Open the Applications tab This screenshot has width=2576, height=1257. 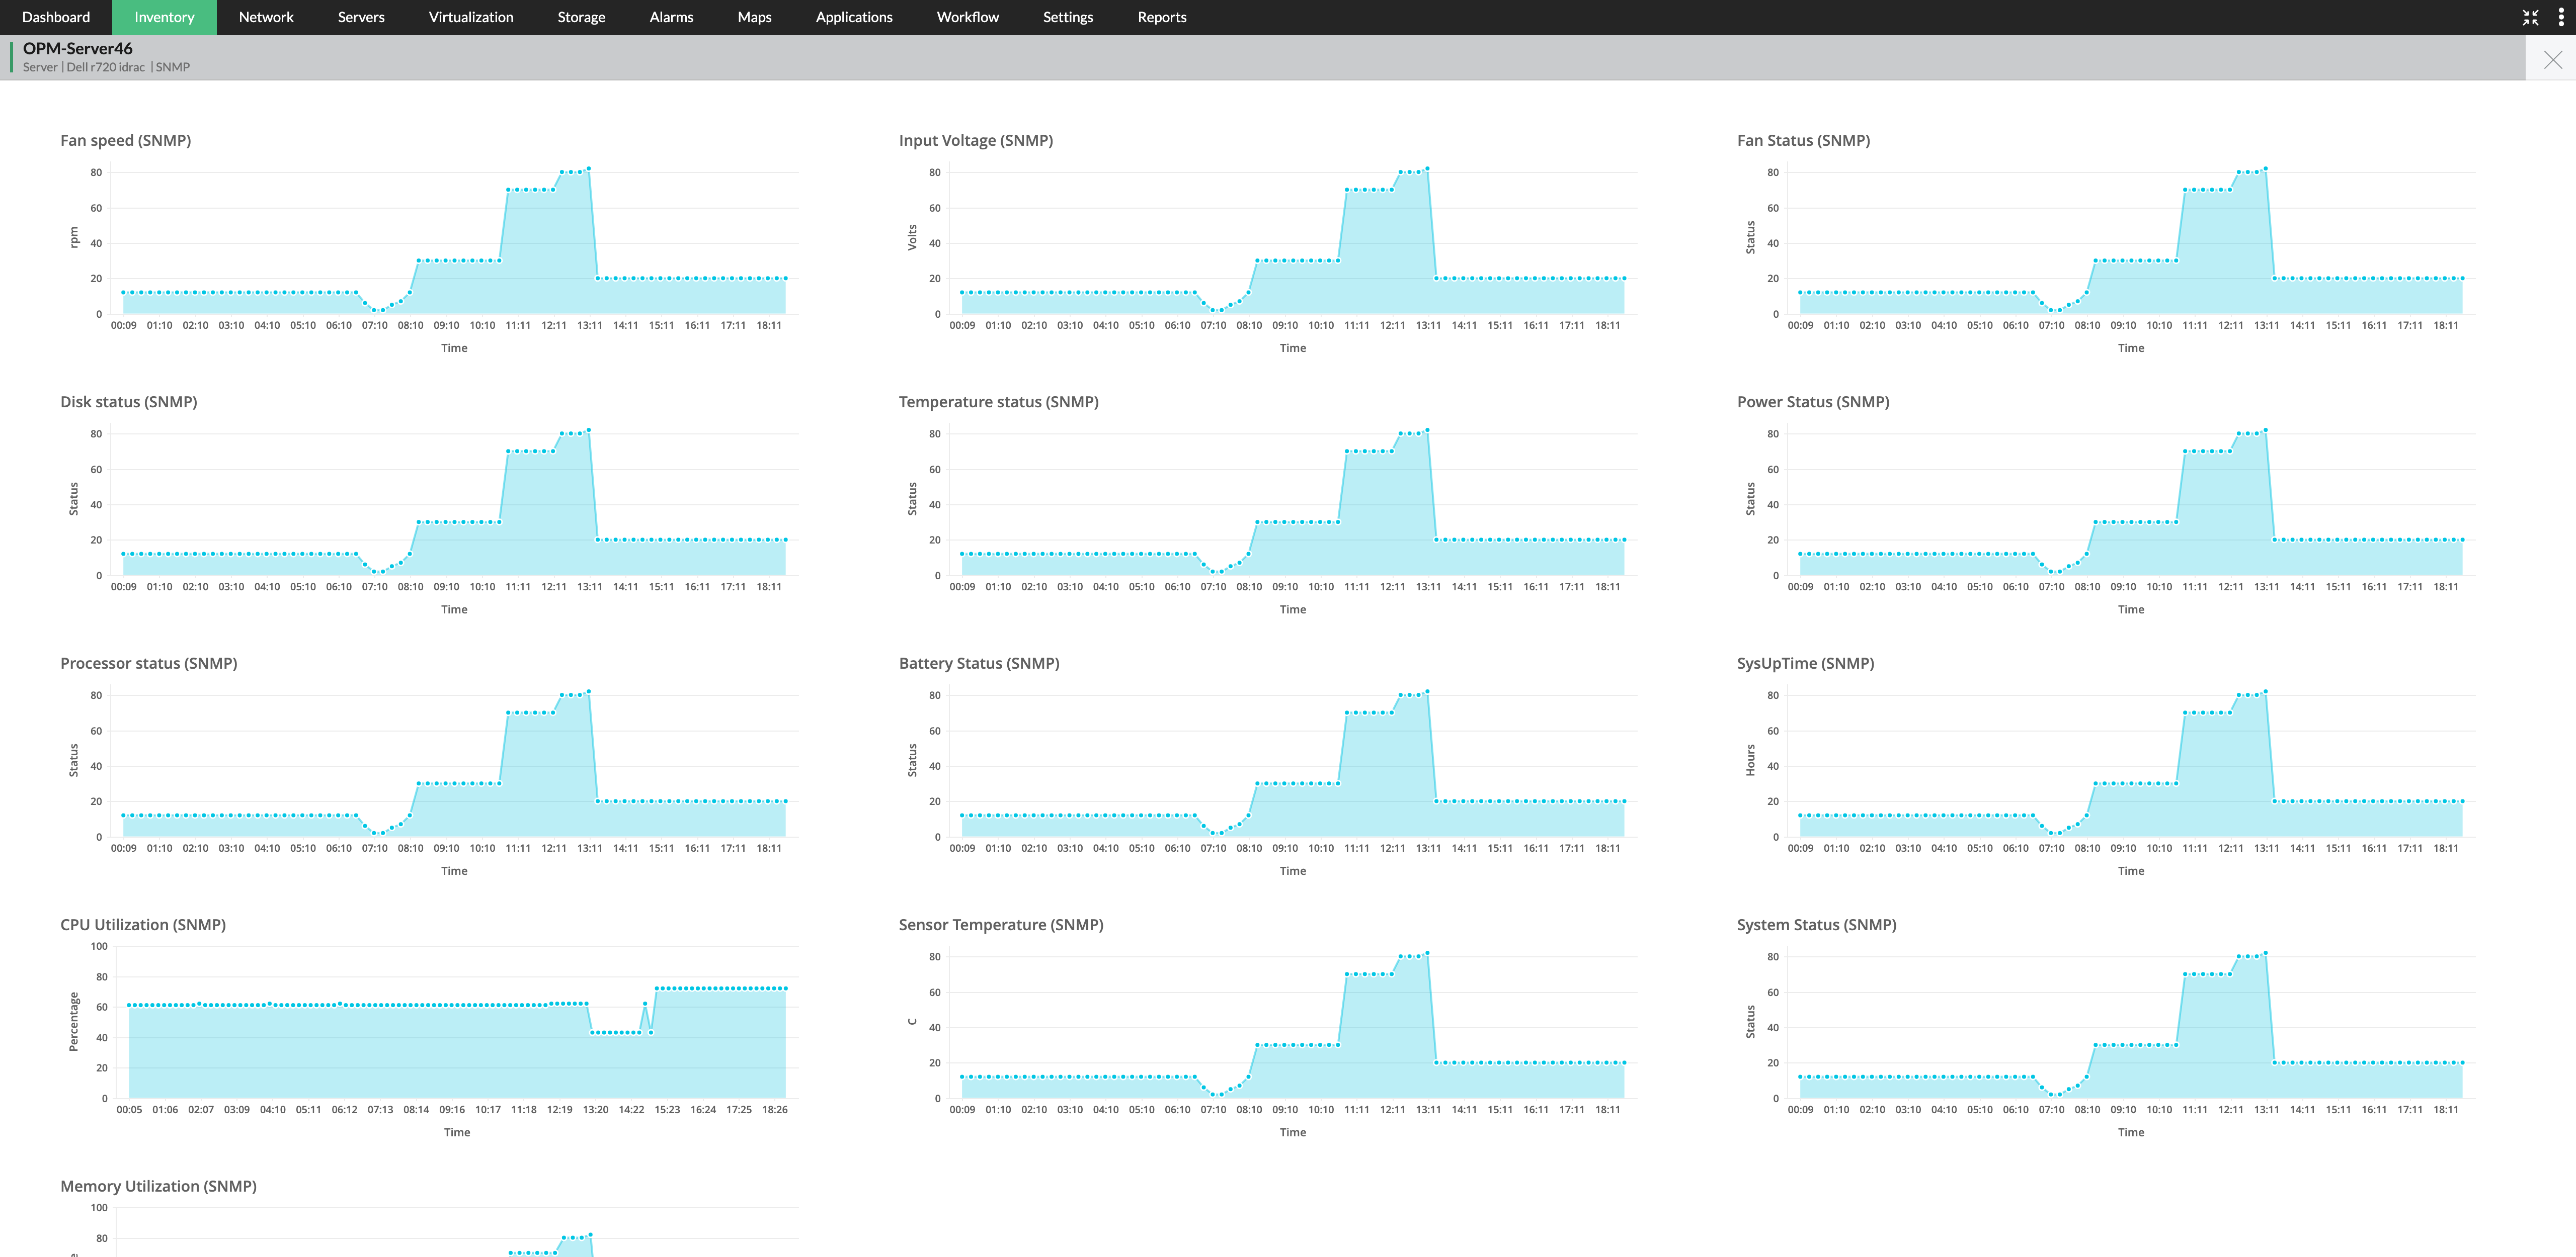click(854, 17)
